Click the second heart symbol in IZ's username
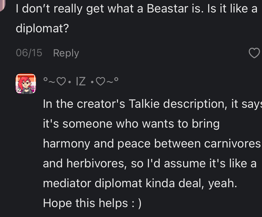This screenshot has height=217, width=262. tap(100, 82)
